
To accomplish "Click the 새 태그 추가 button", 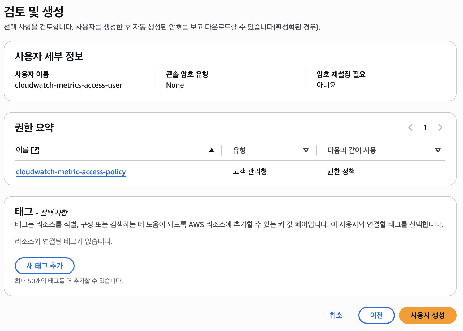I will point(45,266).
